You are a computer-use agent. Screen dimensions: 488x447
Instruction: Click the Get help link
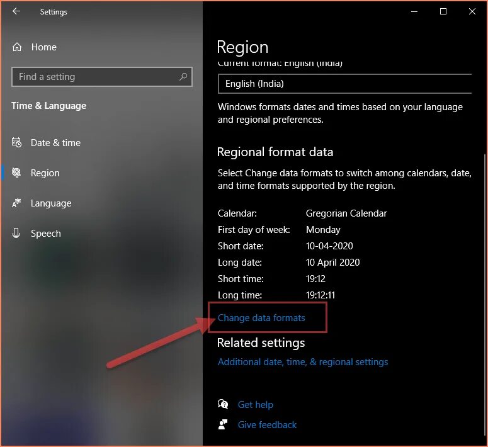(x=256, y=405)
